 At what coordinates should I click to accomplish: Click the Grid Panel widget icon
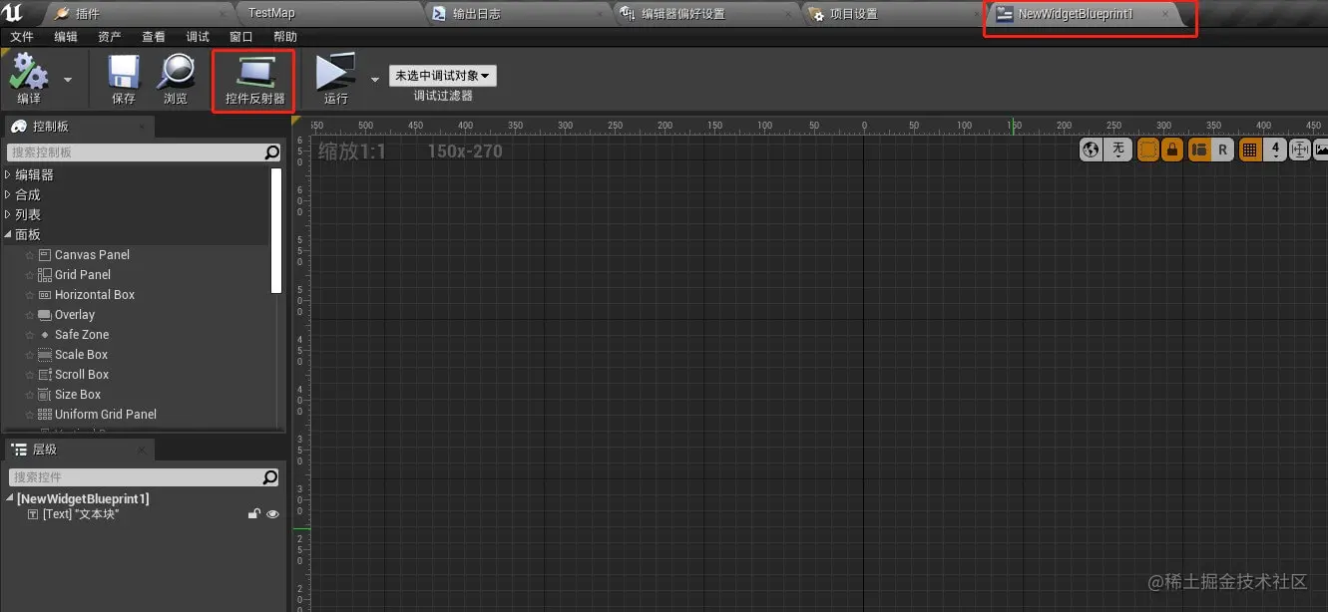coord(45,275)
